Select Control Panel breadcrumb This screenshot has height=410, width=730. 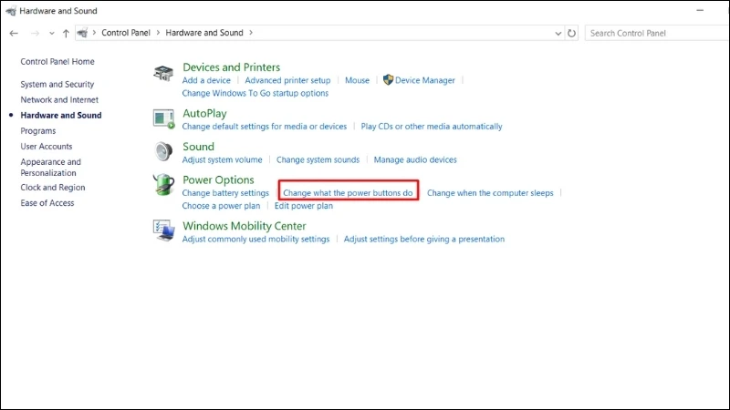pos(126,33)
